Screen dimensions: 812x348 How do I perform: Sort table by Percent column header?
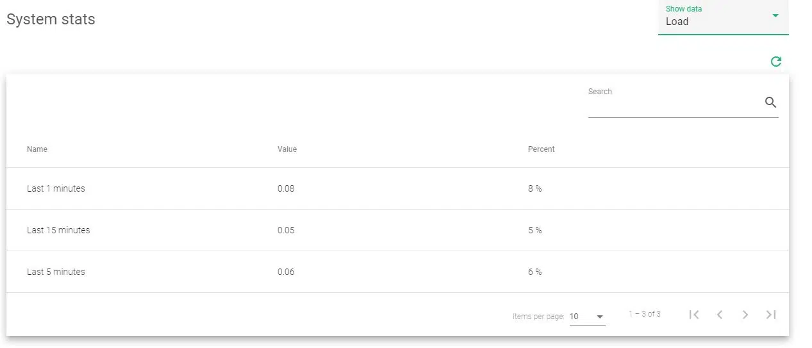coord(541,149)
